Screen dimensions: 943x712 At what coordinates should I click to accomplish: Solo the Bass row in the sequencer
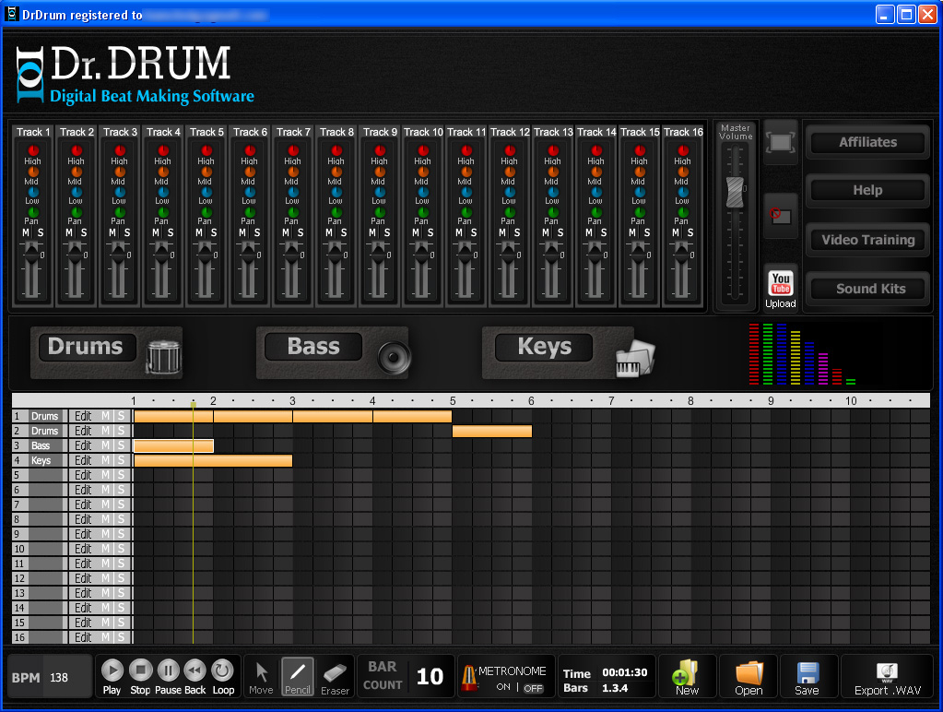[x=121, y=445]
